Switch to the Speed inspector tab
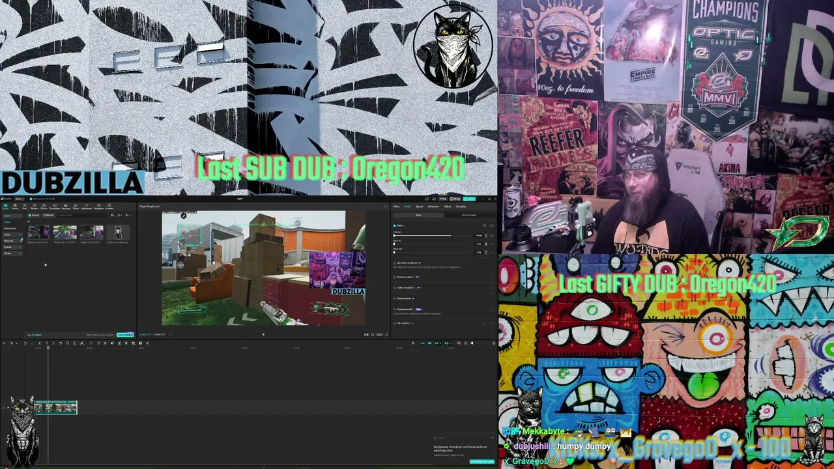 419,206
